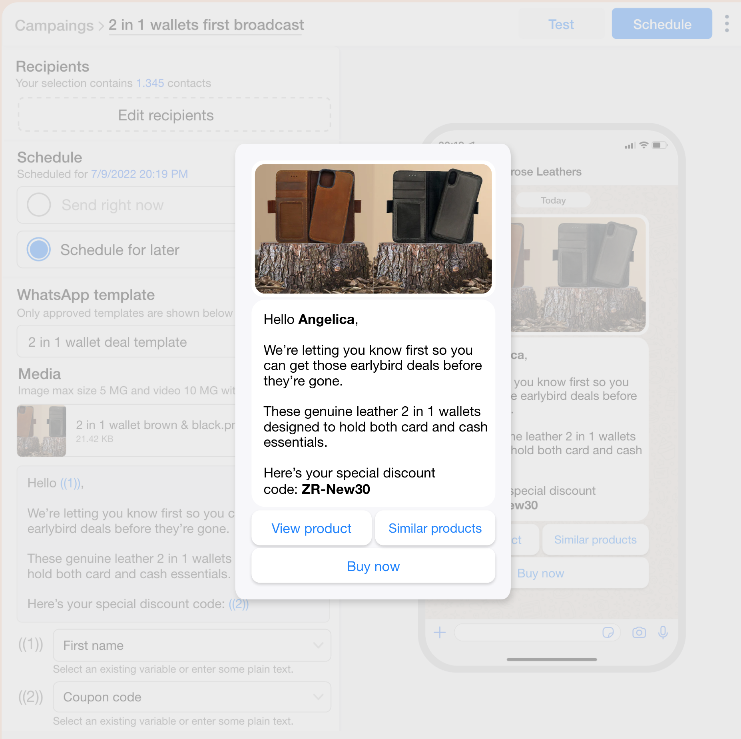The height and width of the screenshot is (739, 741).
Task: Click the discount code ZR-New30 in popup
Action: click(336, 489)
